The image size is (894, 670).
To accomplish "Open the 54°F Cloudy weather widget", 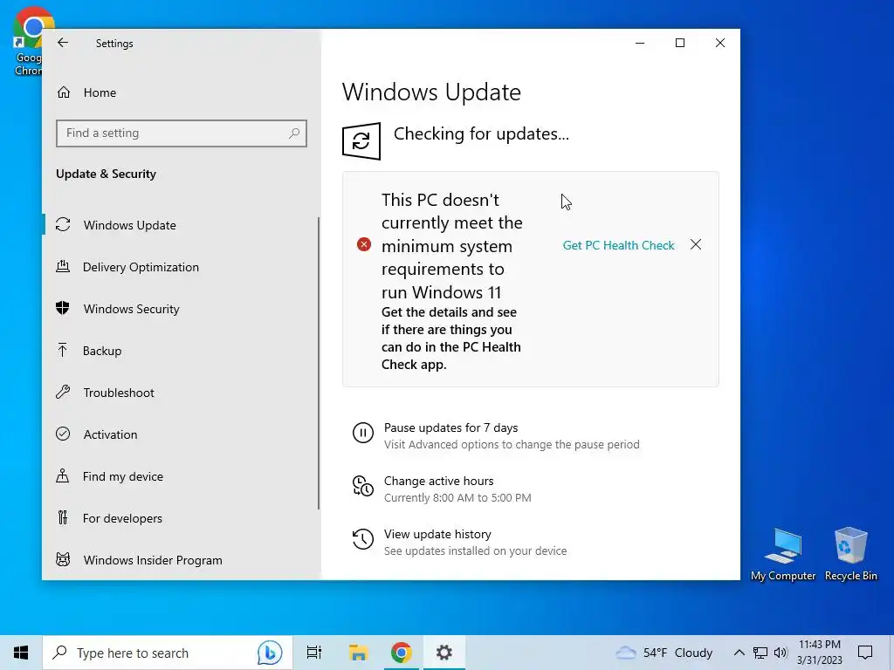I will (x=664, y=653).
